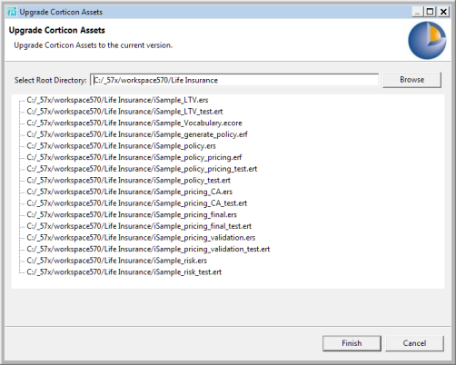
Task: Select the iSample_LTV.ers file entry
Action: click(x=117, y=100)
